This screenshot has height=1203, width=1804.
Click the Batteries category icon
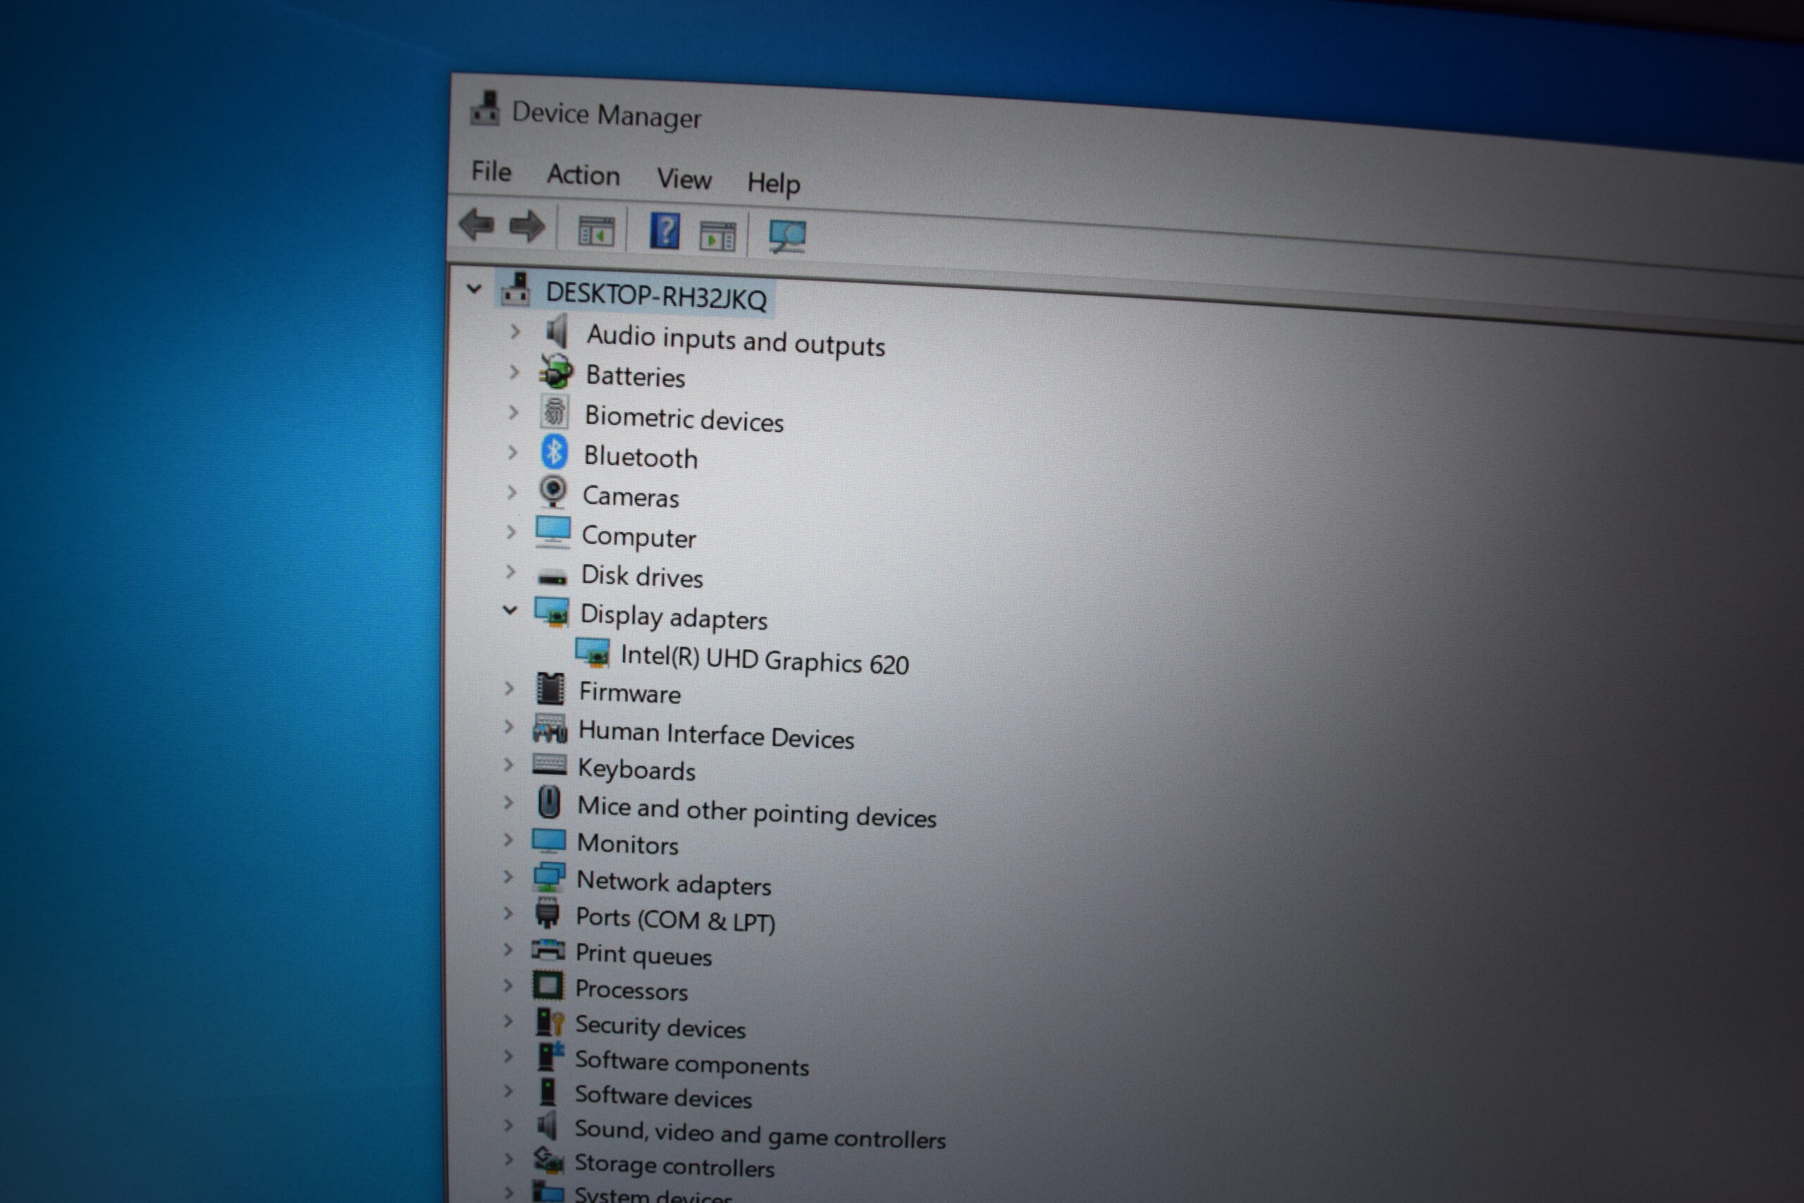coord(556,371)
